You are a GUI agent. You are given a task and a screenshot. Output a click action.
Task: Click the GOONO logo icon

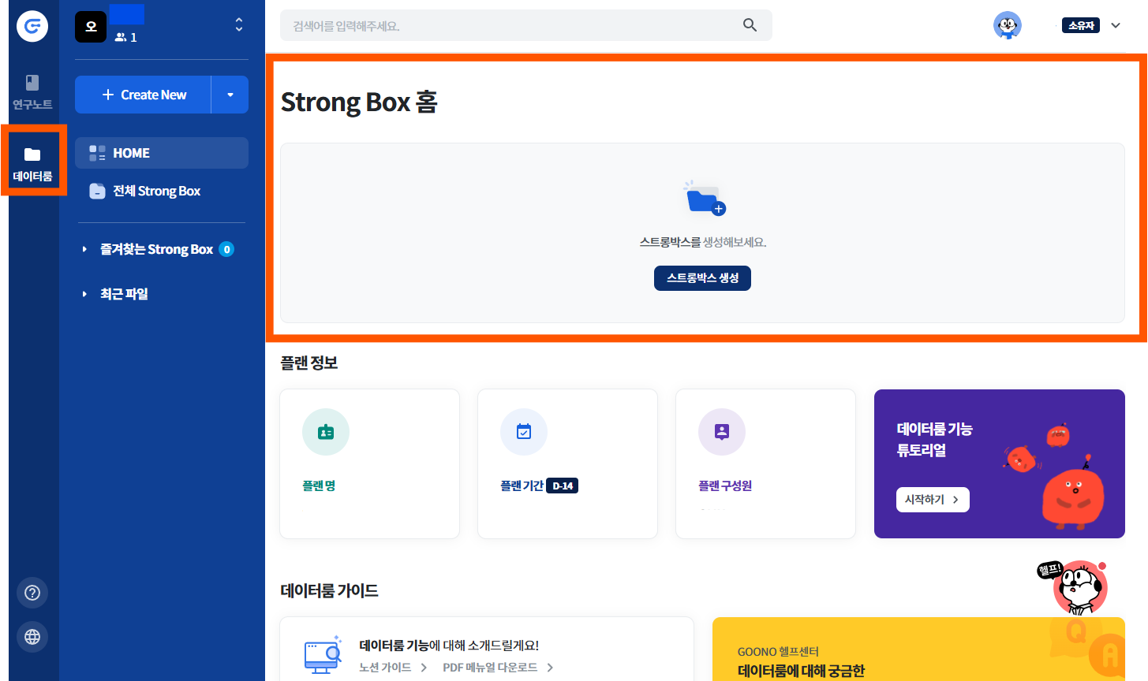pos(32,26)
